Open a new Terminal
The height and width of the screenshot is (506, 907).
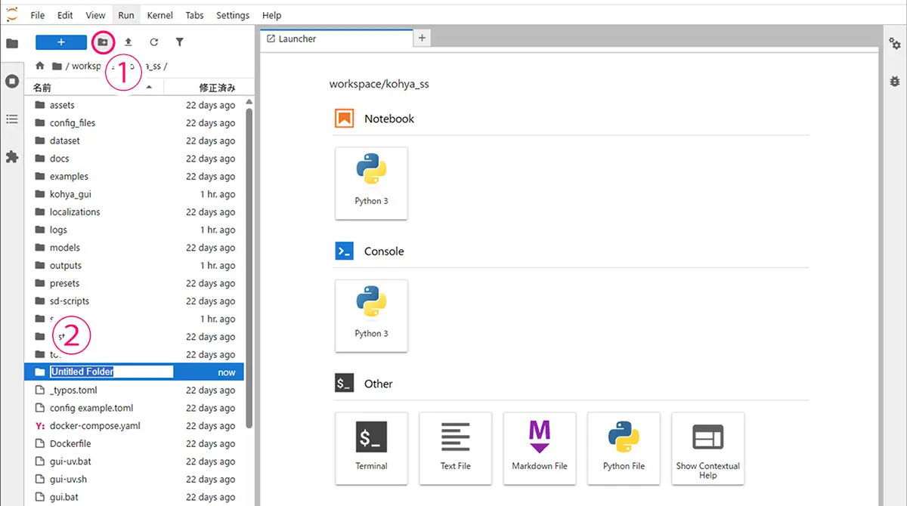[371, 448]
